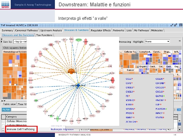Click the Lymphoid heatmap header

click(x=145, y=52)
